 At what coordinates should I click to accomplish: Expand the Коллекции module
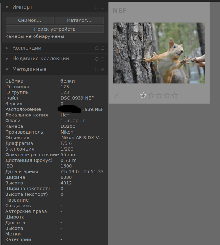(7, 48)
